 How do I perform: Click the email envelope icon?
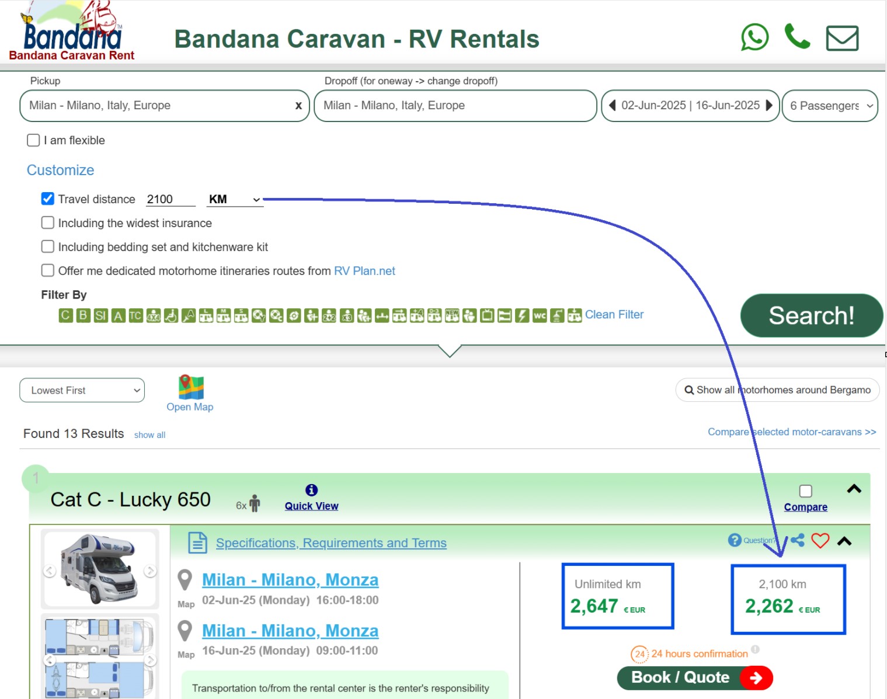coord(842,39)
